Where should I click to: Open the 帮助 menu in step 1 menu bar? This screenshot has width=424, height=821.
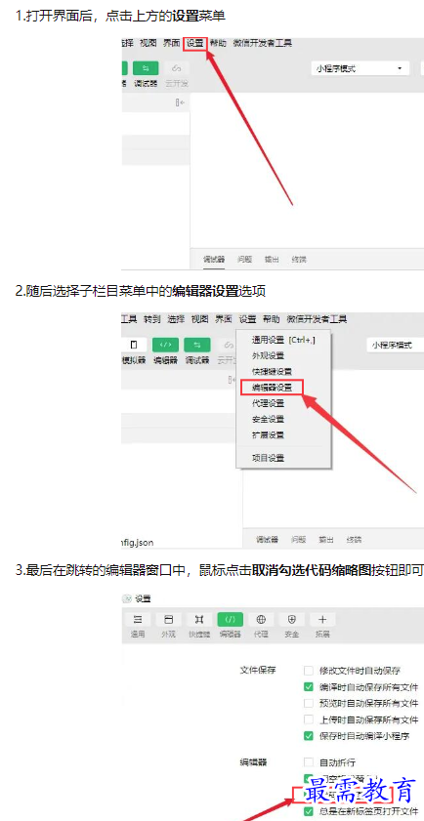click(x=218, y=43)
